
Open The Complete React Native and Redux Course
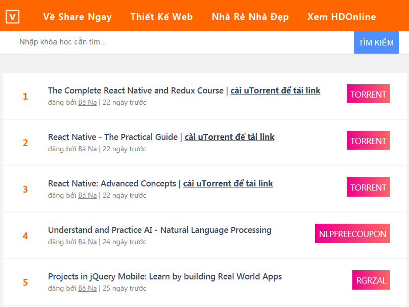point(136,90)
